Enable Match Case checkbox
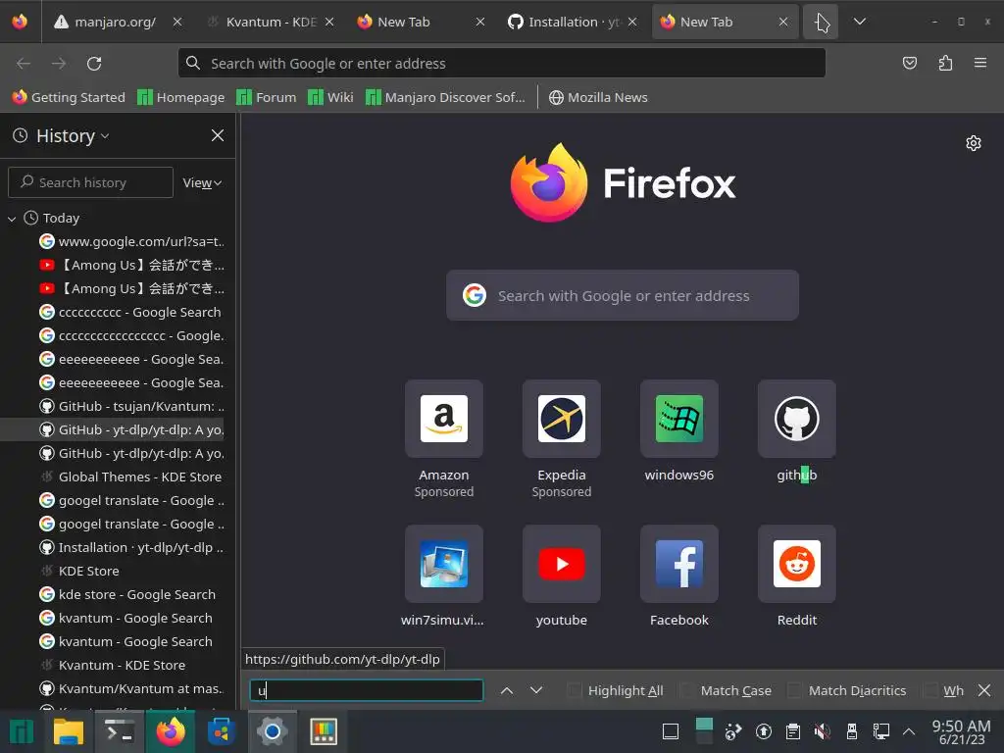 [x=686, y=690]
